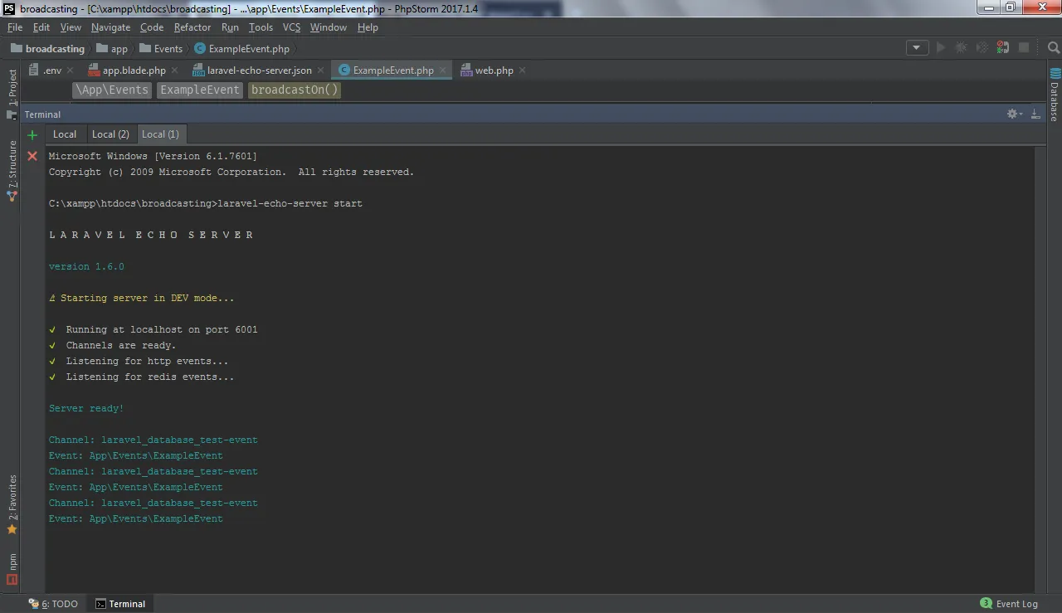Open the Window menu
Image resolution: width=1062 pixels, height=613 pixels.
[329, 27]
